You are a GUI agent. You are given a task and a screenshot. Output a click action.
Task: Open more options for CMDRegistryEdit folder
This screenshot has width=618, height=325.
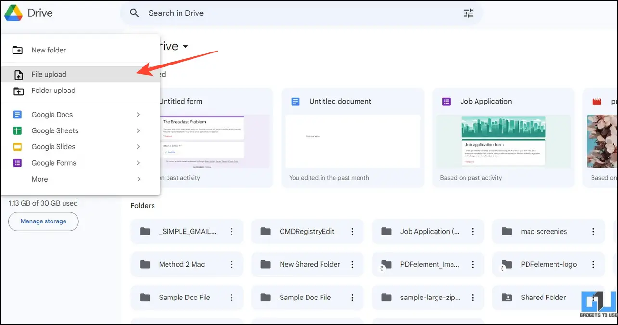[352, 232]
